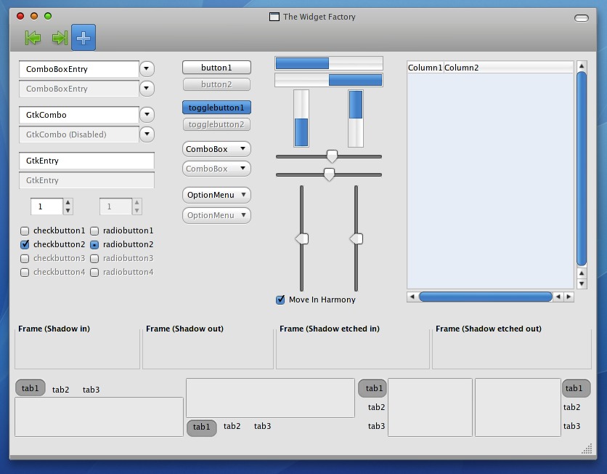Click the up arrow at the top of the vertical scrollbar

point(582,66)
